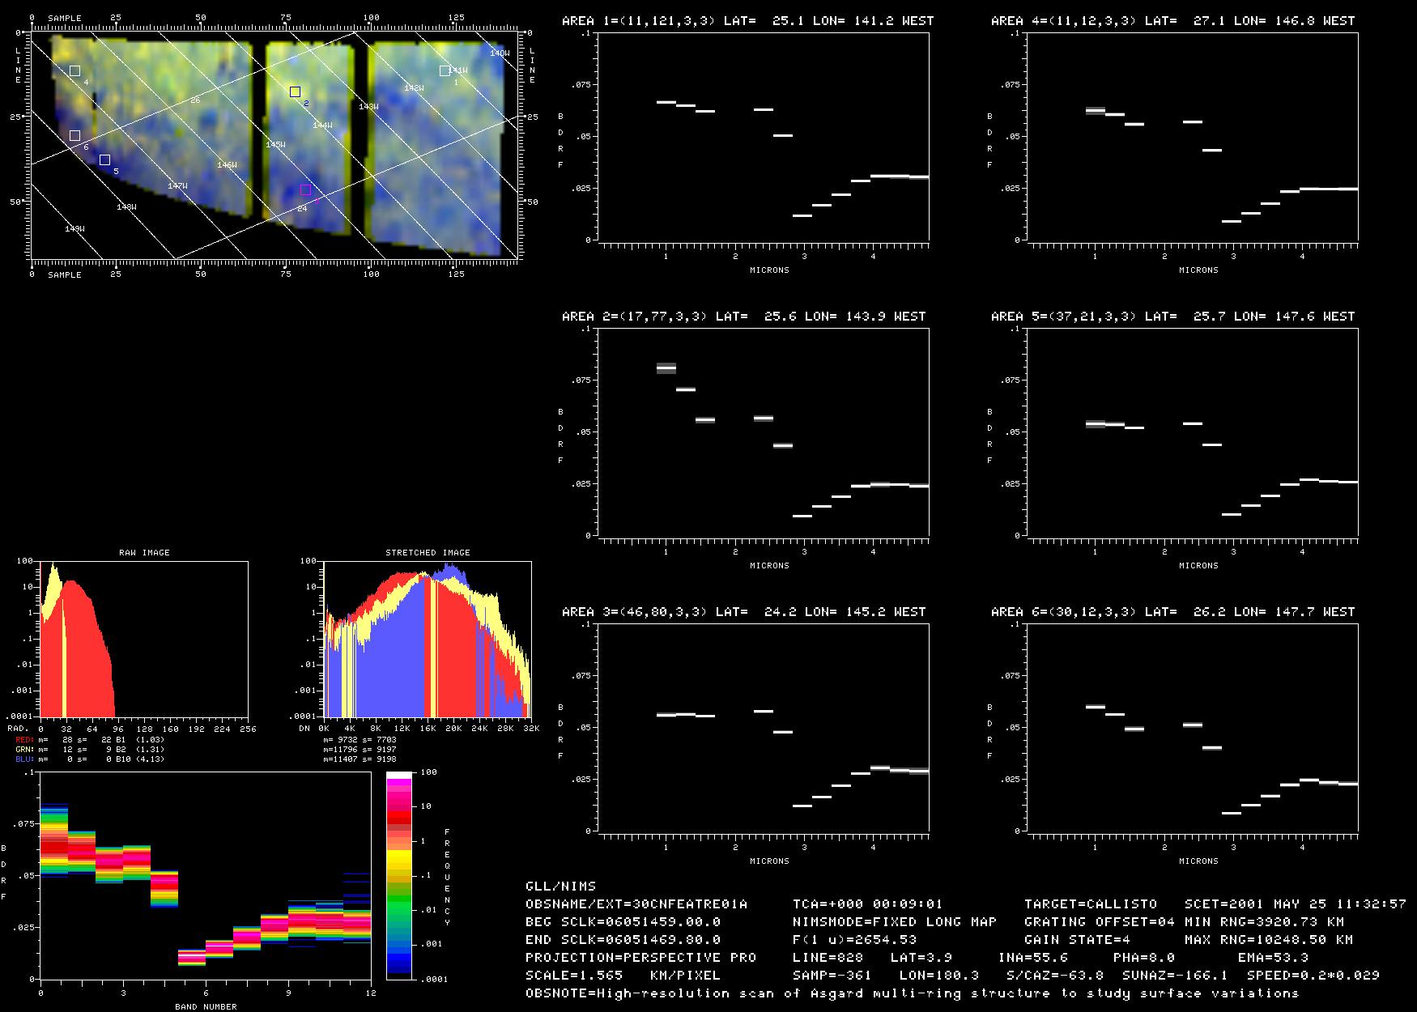This screenshot has width=1417, height=1012.
Task: Click the SCET=2001 MAY 25 timestamp
Action: tap(1296, 904)
